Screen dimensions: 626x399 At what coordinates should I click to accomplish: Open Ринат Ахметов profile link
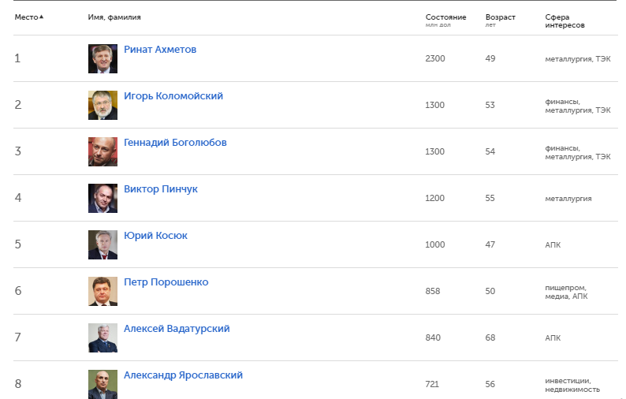[x=160, y=50]
